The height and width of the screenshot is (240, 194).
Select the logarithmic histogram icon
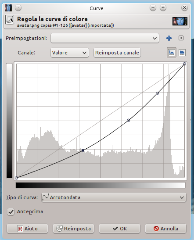182,53
